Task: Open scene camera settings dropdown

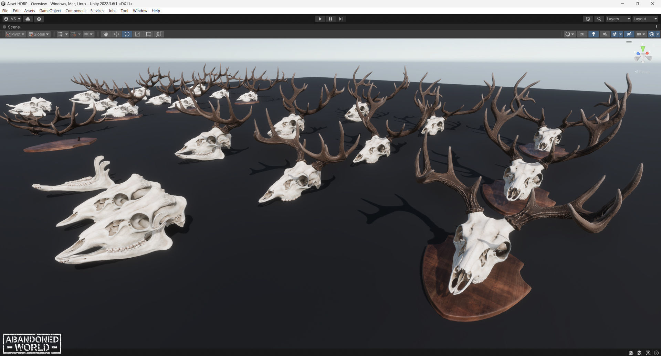Action: (641, 34)
